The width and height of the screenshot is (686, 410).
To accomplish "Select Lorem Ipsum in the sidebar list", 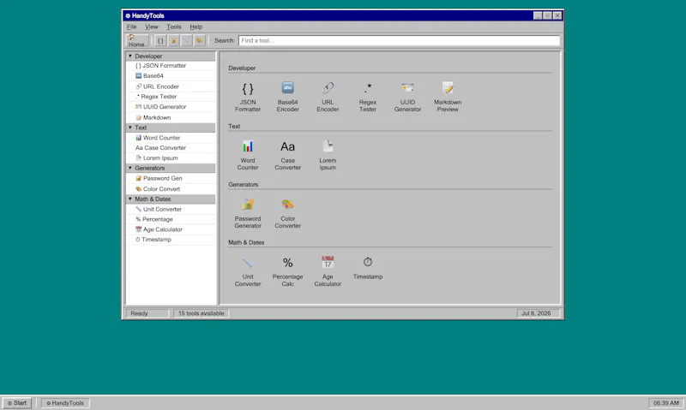I will click(x=171, y=158).
